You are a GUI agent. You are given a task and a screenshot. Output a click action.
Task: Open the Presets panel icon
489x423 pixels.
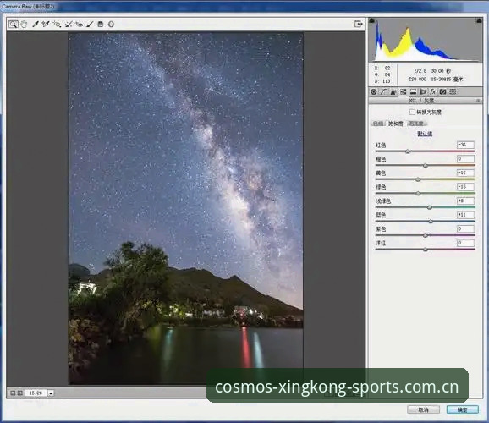coord(453,91)
